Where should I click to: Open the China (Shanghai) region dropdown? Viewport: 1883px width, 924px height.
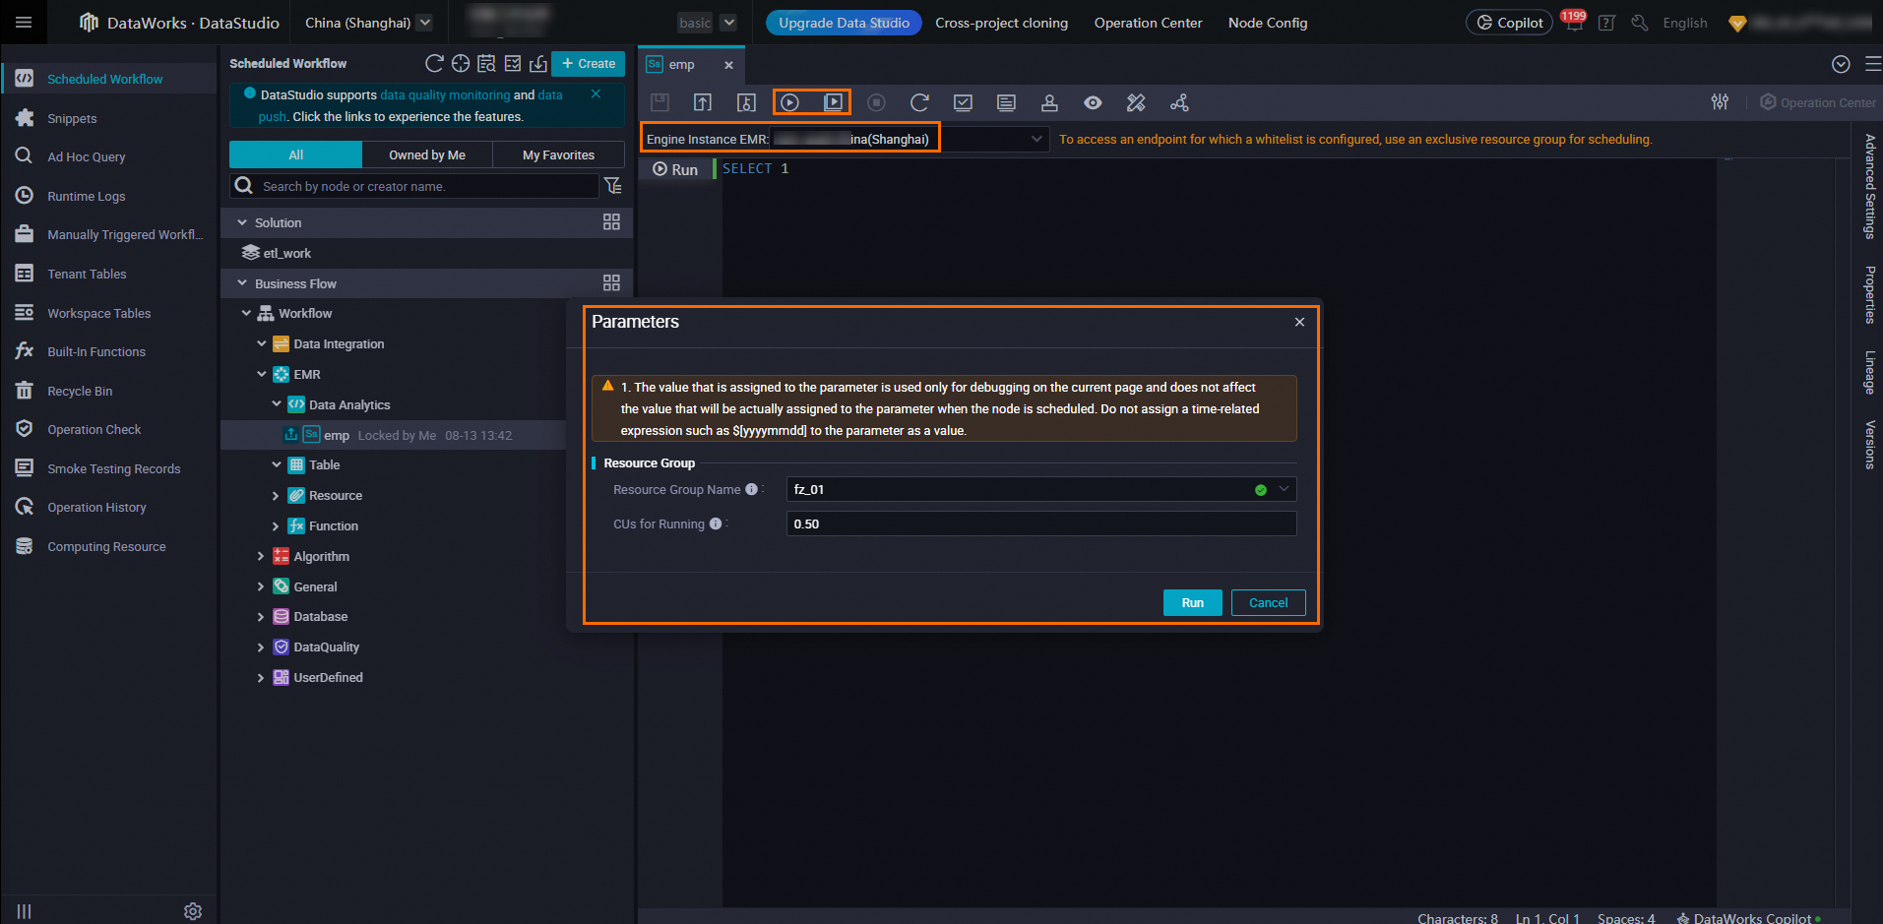(x=368, y=23)
